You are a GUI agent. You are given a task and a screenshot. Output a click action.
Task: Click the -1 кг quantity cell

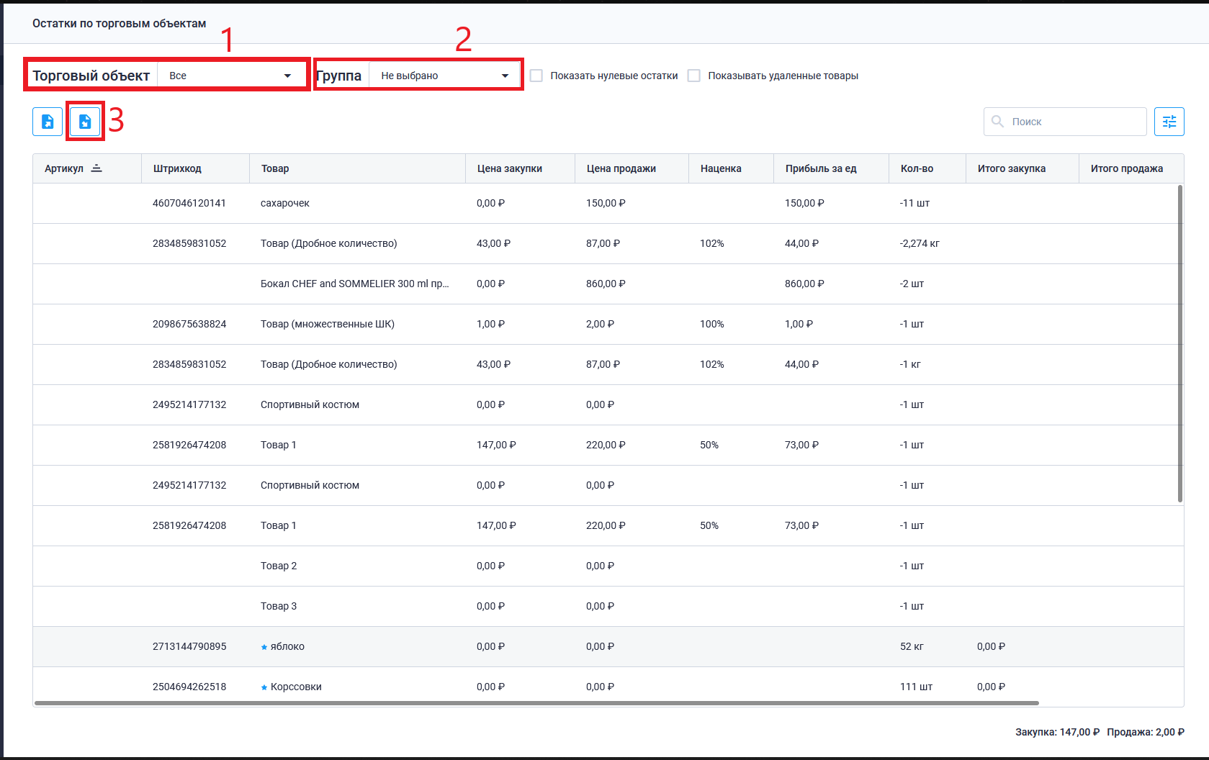click(x=910, y=364)
